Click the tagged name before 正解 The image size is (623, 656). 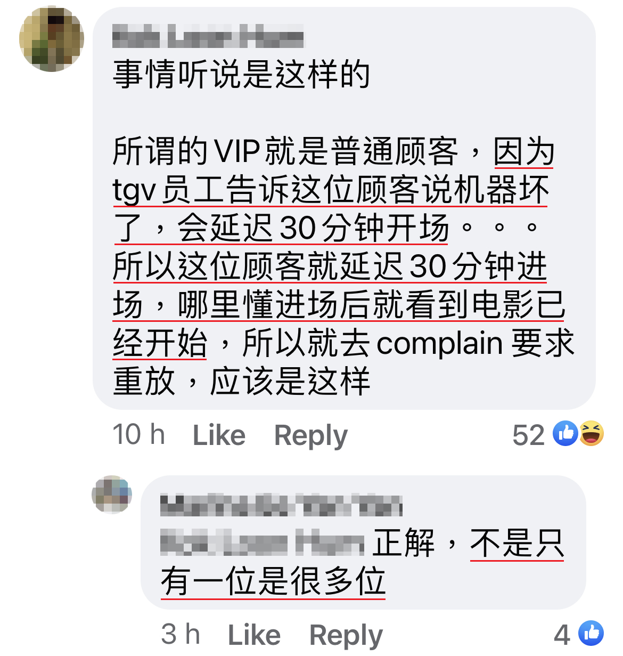(263, 543)
